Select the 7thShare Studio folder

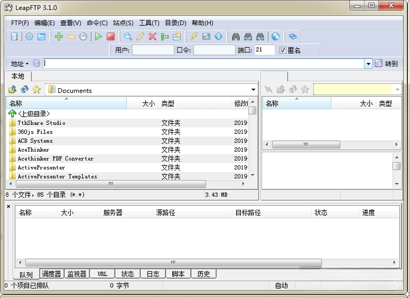tap(41, 123)
